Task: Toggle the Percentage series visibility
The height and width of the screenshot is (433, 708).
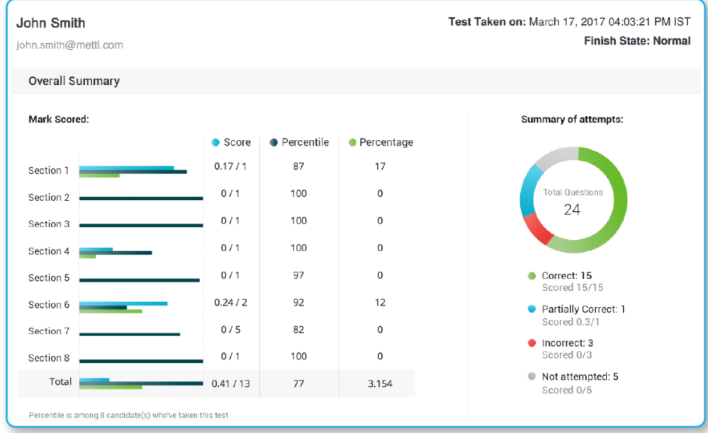Action: (x=381, y=142)
